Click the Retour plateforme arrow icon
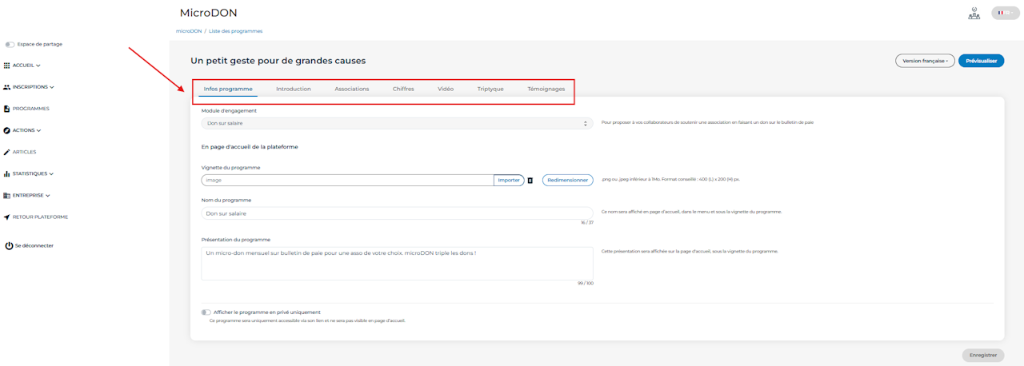The image size is (1024, 366). point(7,217)
